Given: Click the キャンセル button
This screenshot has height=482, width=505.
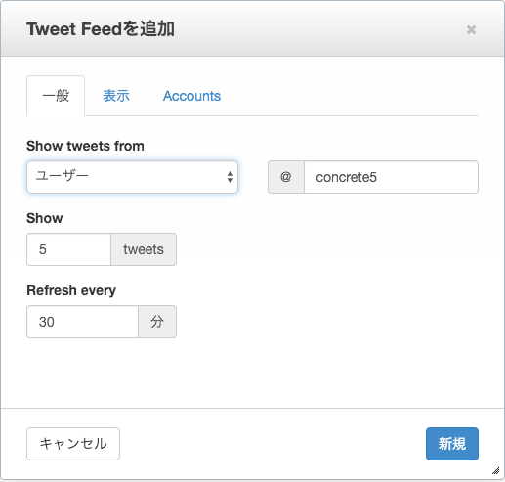Looking at the screenshot, I should pos(73,444).
